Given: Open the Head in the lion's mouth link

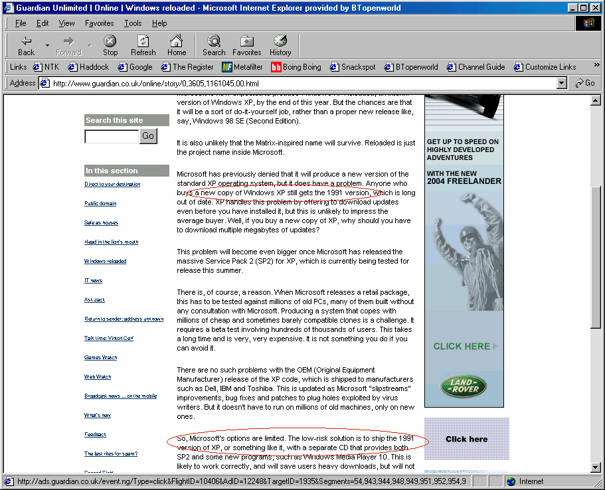Looking at the screenshot, I should click(111, 242).
